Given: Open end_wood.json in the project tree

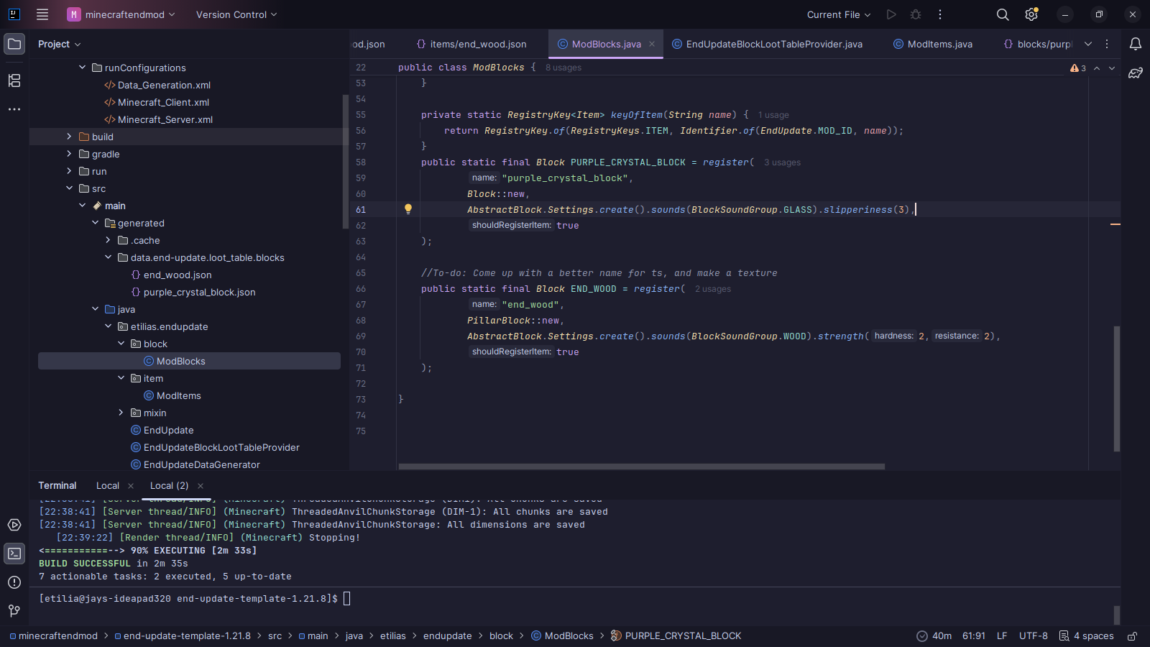Looking at the screenshot, I should click(178, 275).
